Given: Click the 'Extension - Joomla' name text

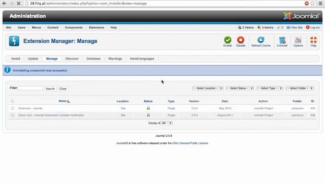Looking at the screenshot, I should point(30,108).
